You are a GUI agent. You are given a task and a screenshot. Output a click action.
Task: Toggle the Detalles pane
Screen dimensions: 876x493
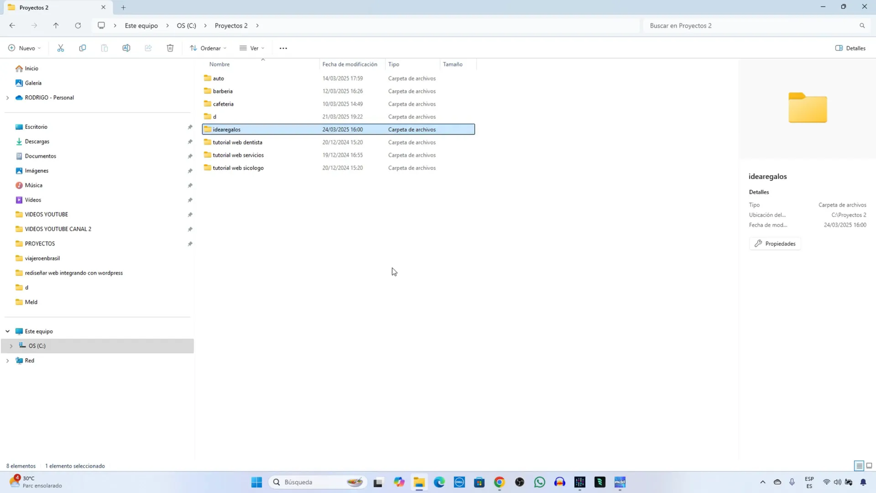point(850,48)
